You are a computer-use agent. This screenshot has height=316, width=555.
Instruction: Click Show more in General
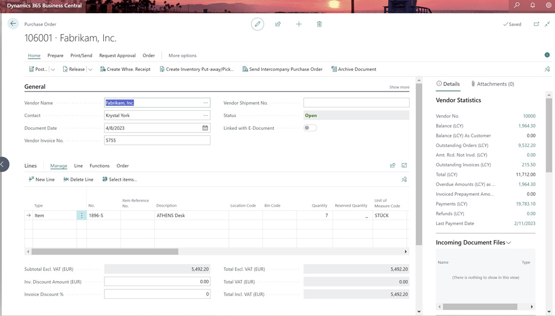pos(399,87)
